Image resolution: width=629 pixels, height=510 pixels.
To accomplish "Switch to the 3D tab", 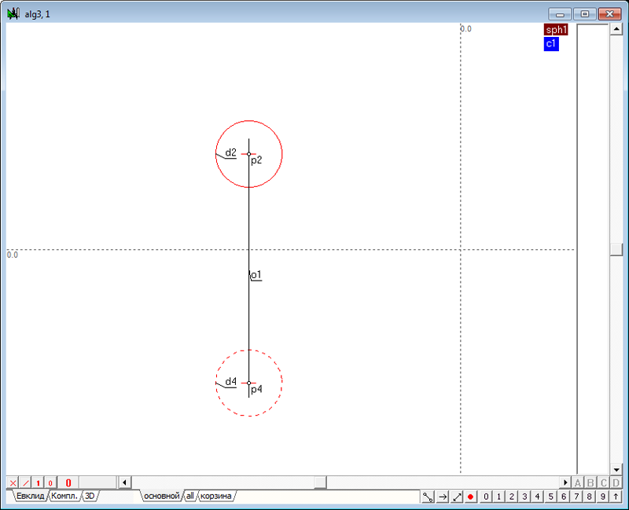I will coord(90,496).
